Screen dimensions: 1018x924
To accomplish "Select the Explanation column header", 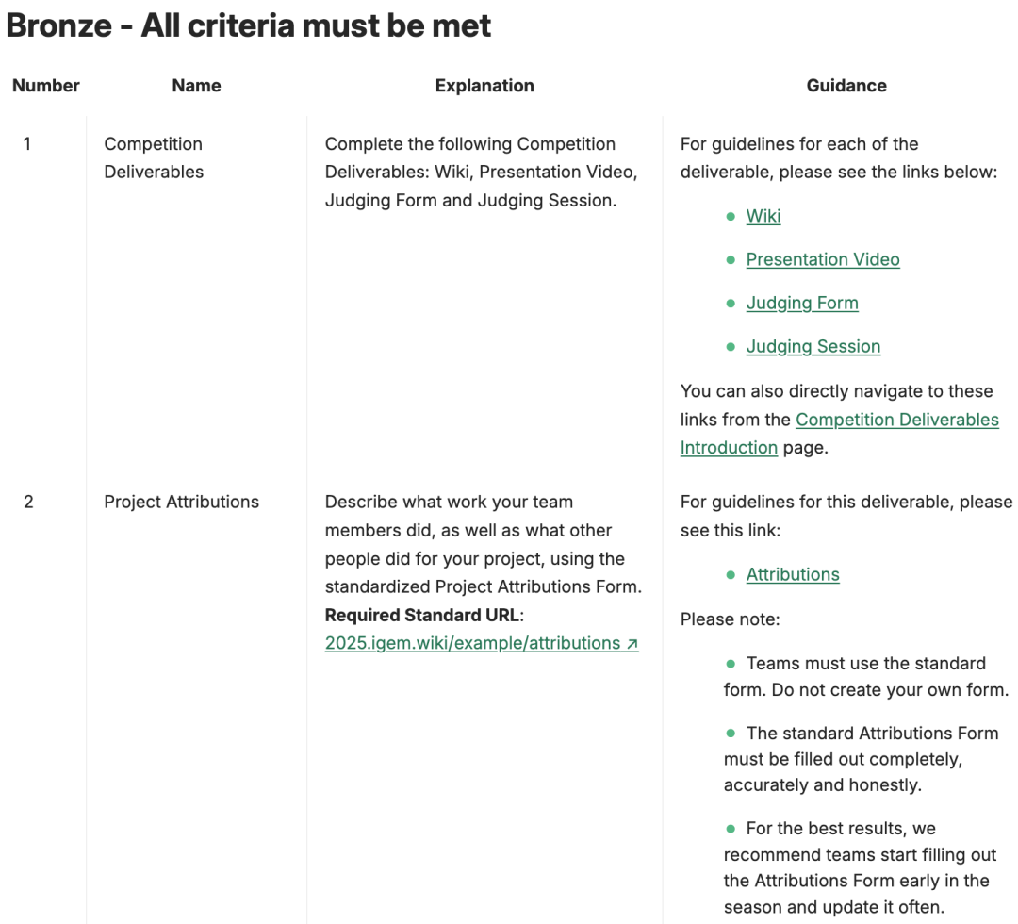I will (x=484, y=86).
